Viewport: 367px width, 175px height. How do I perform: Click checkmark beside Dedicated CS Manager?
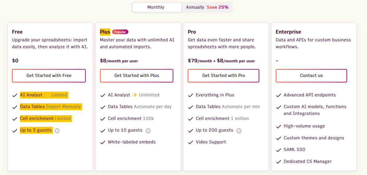[279, 162]
